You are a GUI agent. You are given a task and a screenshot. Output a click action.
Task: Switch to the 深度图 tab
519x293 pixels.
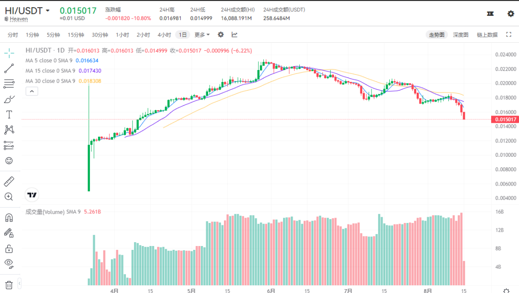(460, 35)
